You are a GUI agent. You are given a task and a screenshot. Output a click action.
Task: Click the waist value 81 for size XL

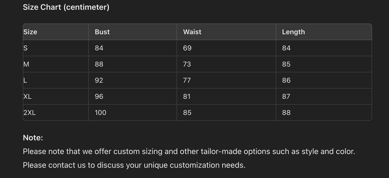(x=187, y=96)
